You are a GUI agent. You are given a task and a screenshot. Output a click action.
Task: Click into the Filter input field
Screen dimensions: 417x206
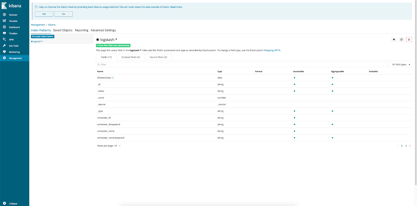click(x=242, y=65)
